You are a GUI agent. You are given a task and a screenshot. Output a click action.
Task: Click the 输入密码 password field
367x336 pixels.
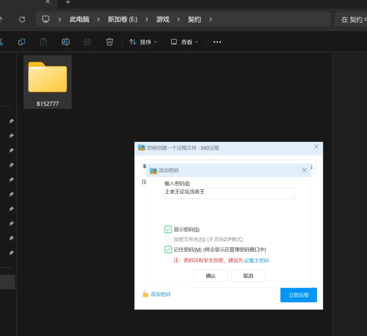229,193
